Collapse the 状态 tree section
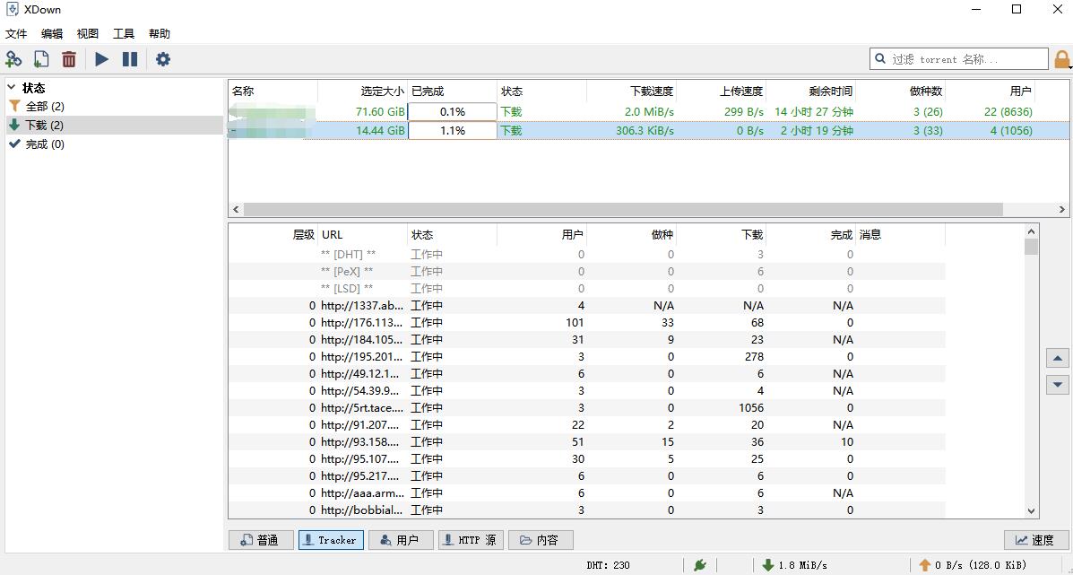1073x575 pixels. (x=11, y=87)
